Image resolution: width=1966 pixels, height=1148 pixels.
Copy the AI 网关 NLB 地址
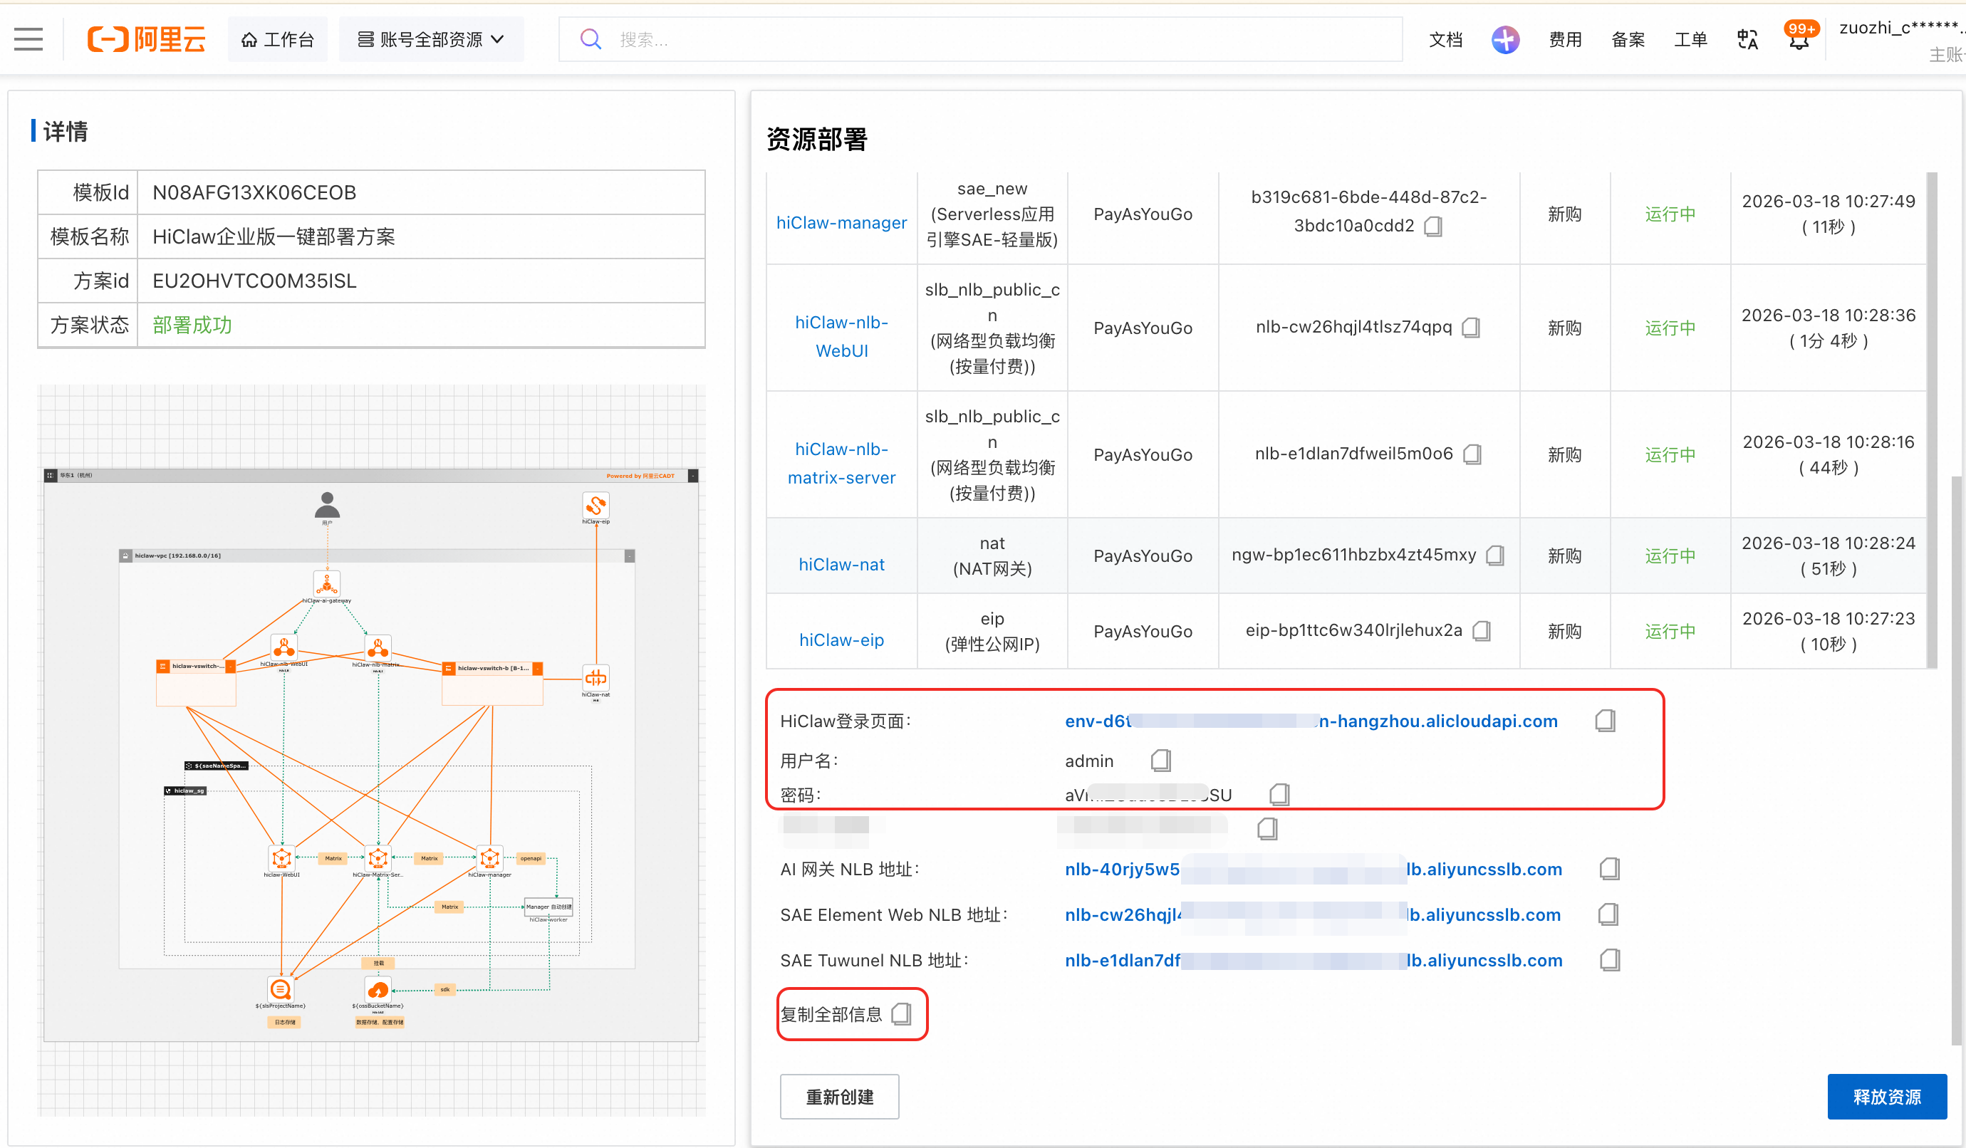(x=1609, y=869)
